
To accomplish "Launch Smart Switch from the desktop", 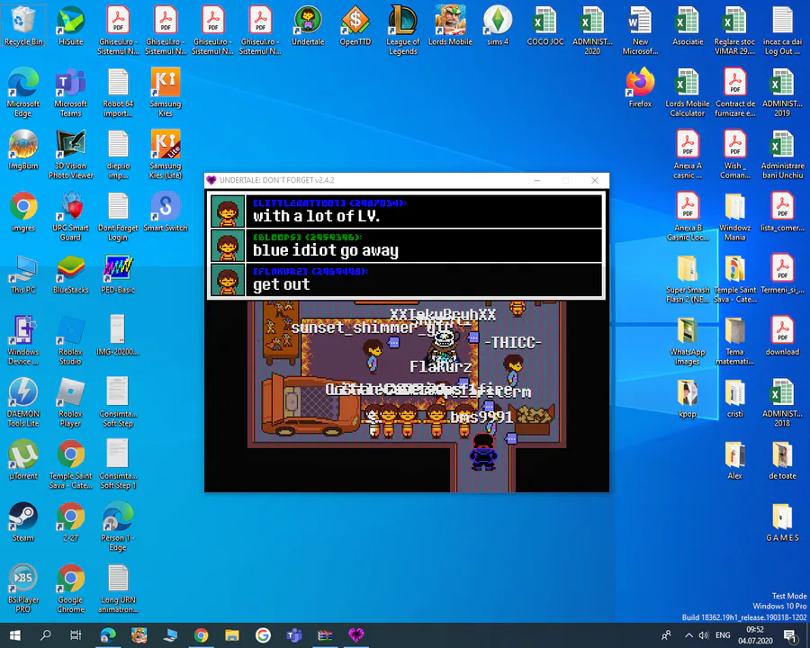I will 166,211.
